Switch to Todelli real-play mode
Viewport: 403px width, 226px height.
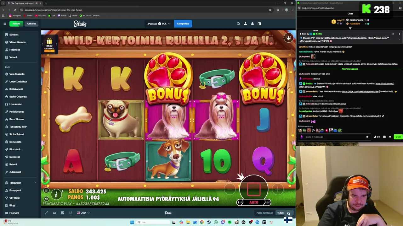tap(280, 213)
